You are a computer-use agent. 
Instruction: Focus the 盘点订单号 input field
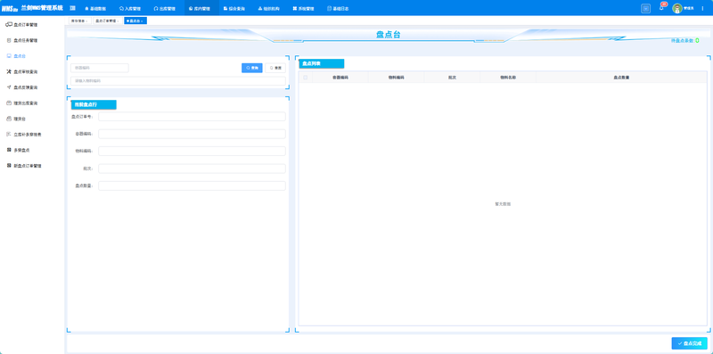tap(192, 117)
